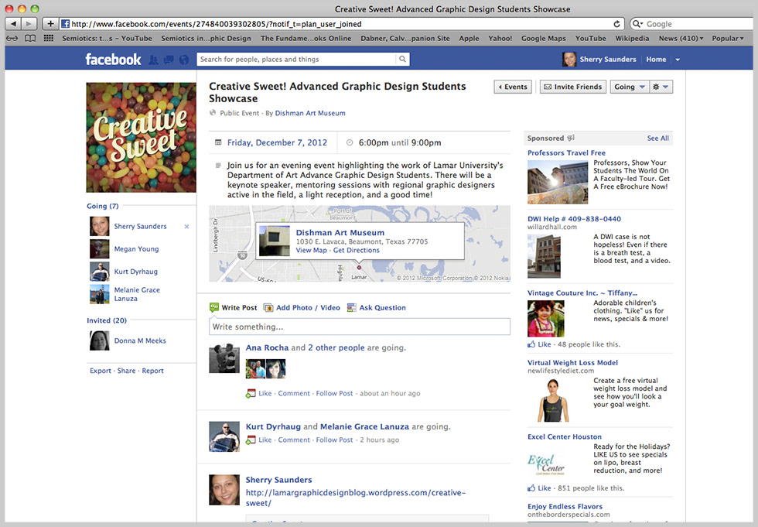This screenshot has width=758, height=527.
Task: Open the lamargraphicdesignblog wordpress link
Action: pyautogui.click(x=355, y=498)
